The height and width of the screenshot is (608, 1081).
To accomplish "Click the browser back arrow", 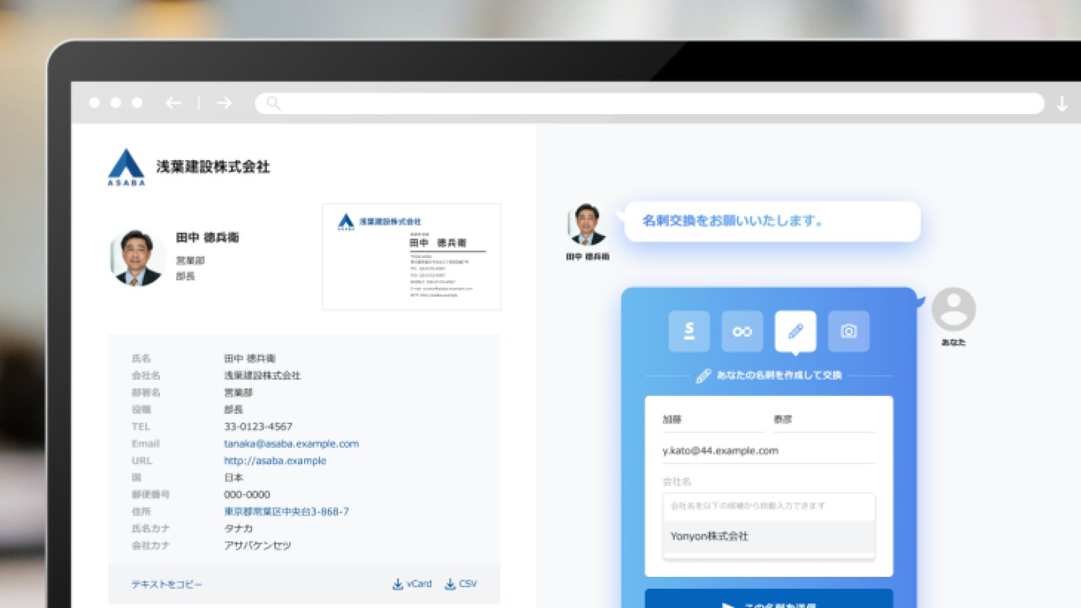I will (x=174, y=103).
